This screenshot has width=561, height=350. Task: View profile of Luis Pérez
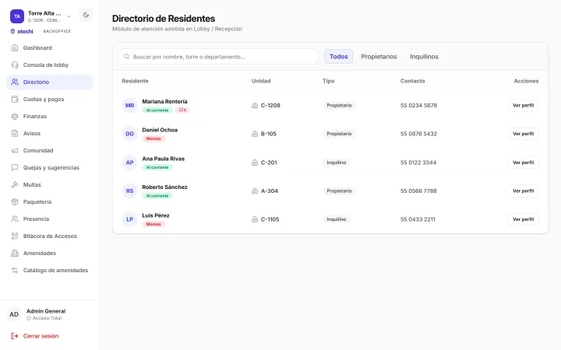[x=523, y=219]
